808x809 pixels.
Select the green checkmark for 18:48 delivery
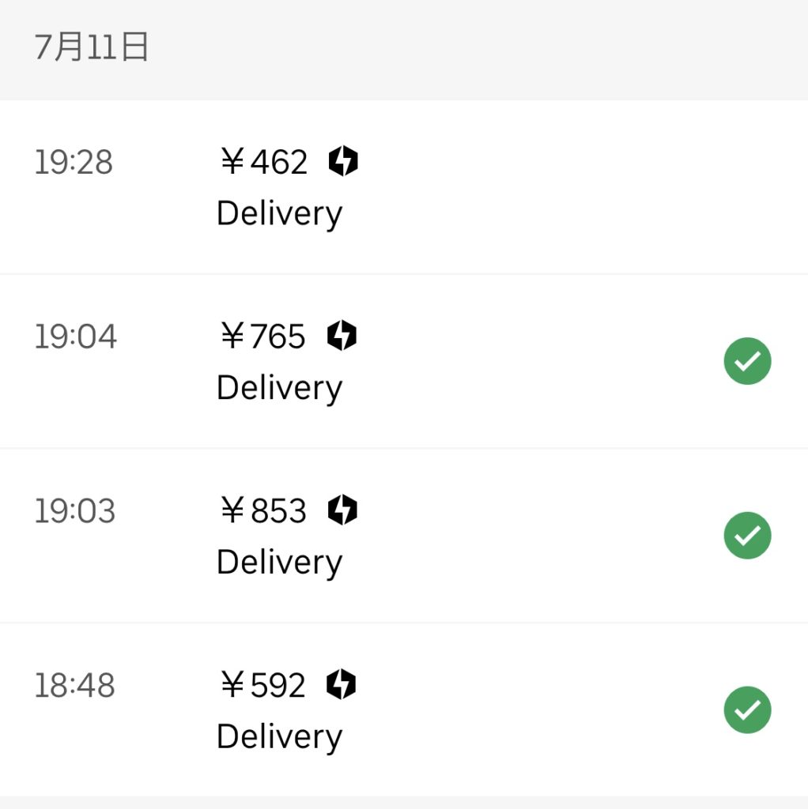(x=747, y=710)
